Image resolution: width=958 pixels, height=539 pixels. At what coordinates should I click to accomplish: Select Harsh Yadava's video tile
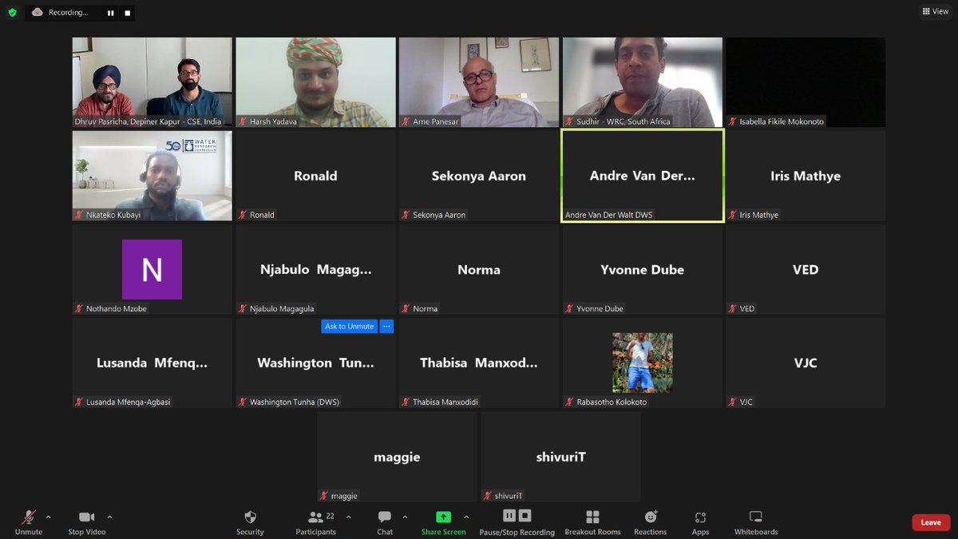pyautogui.click(x=315, y=82)
